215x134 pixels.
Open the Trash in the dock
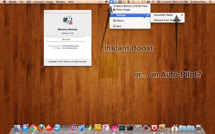tap(199, 128)
